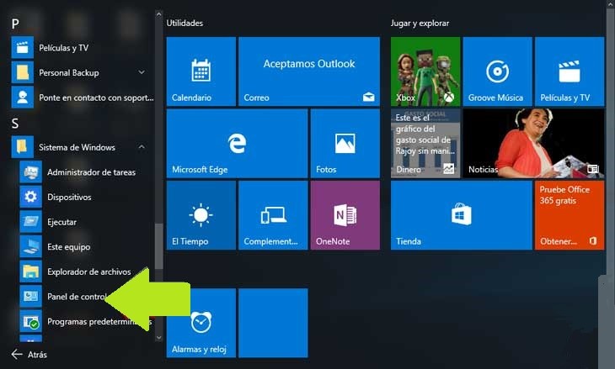This screenshot has width=615, height=369.
Task: Click the Ejecutar icon
Action: click(x=30, y=222)
